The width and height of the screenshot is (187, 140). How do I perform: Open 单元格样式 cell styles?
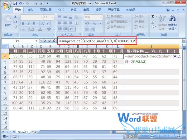point(117,27)
